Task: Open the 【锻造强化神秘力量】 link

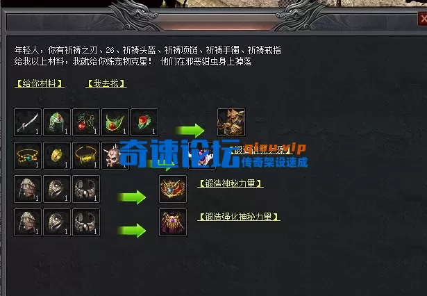Action: 239,217
